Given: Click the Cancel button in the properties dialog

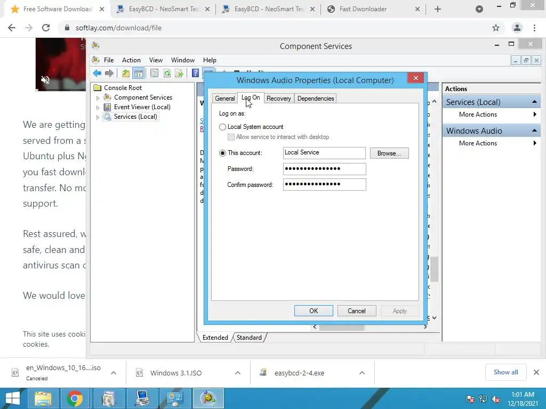Looking at the screenshot, I should 357,311.
